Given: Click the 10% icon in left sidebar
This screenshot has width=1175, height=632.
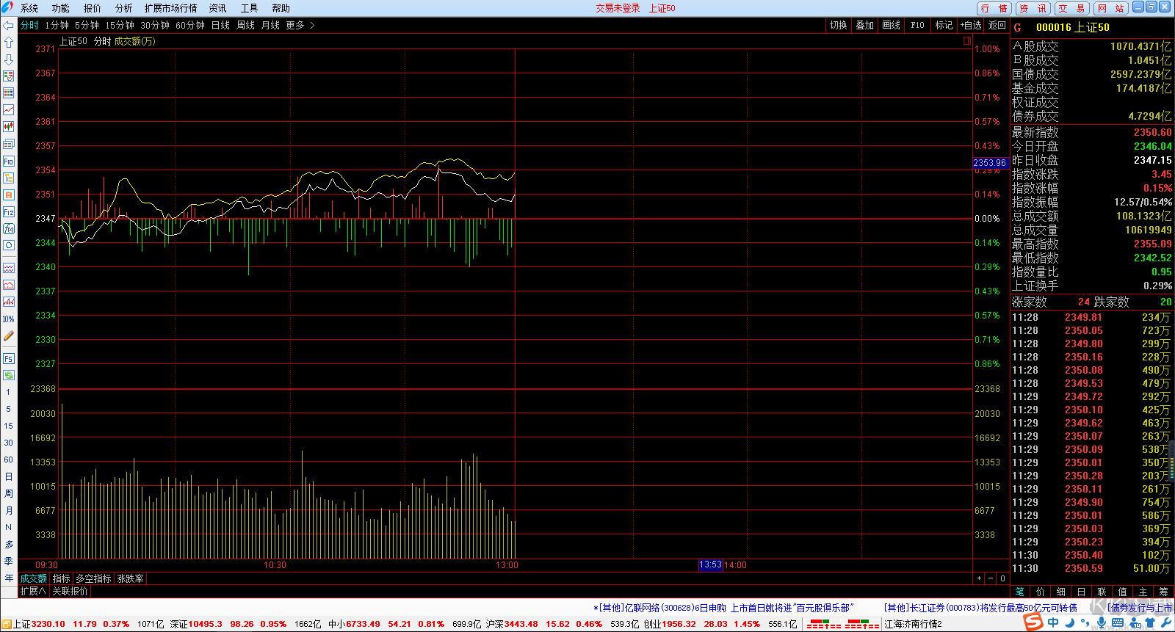Looking at the screenshot, I should 9,319.
